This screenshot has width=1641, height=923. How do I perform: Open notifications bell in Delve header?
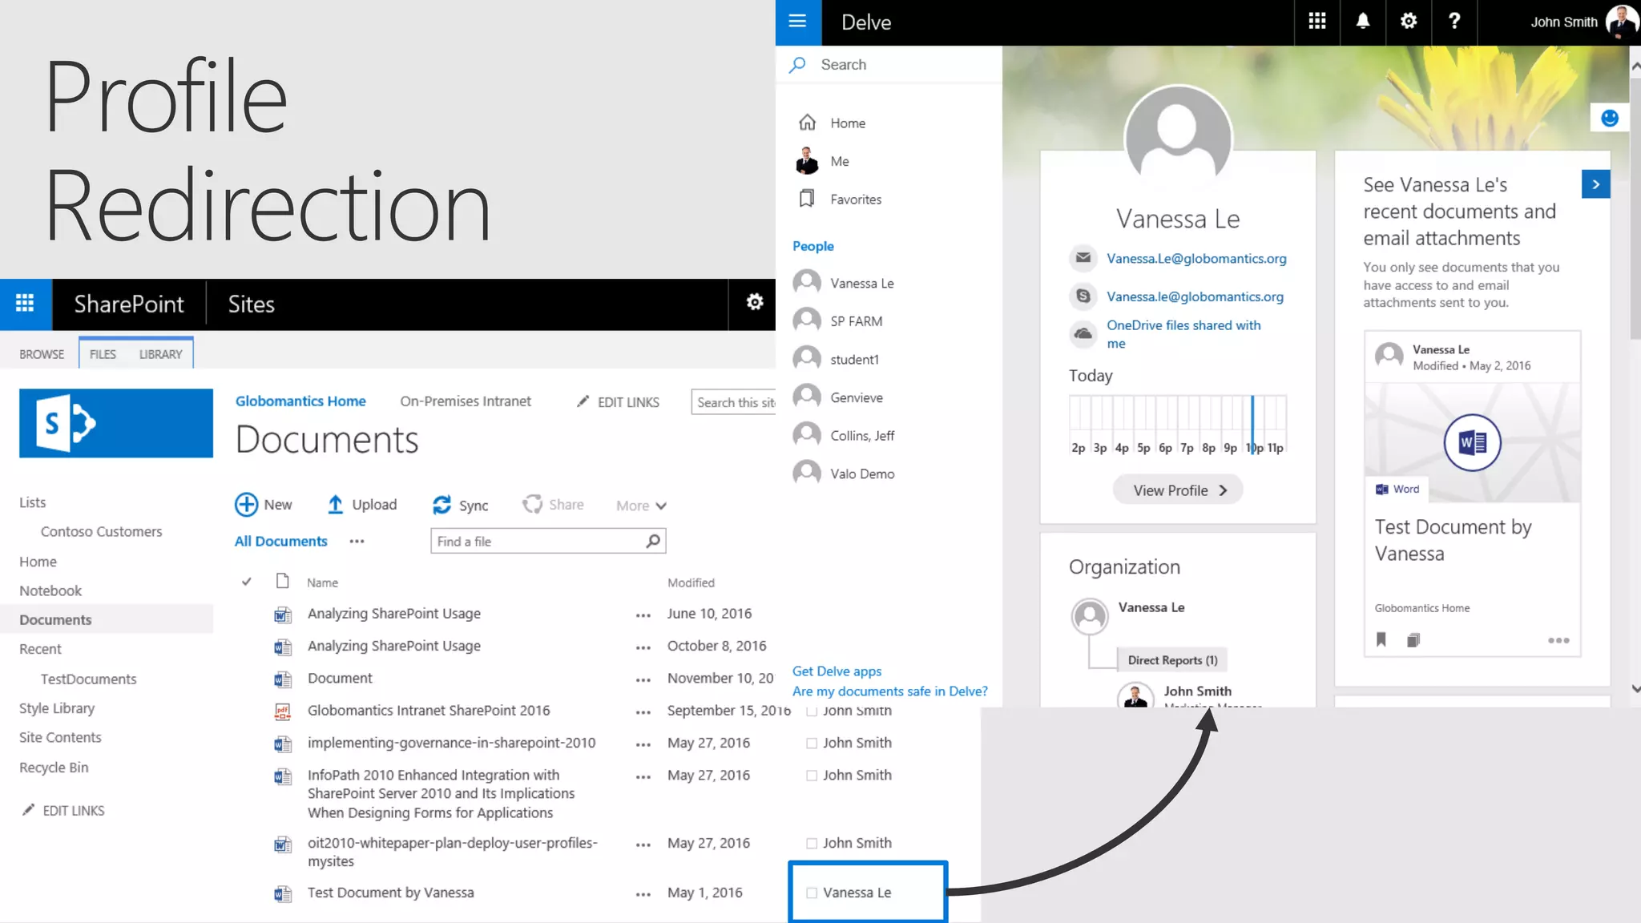click(x=1362, y=22)
